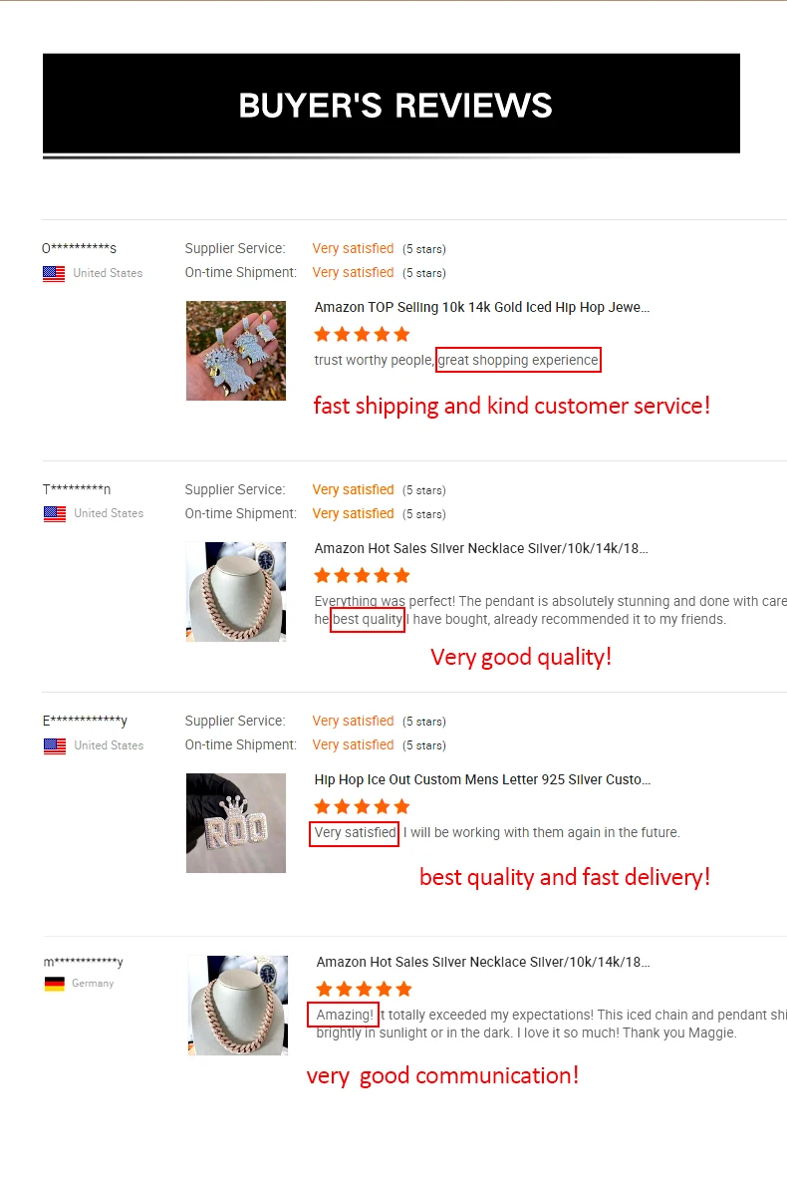Open Hip Hop Ice Out Custom Mens Letter link
787x1177 pixels.
pos(482,780)
